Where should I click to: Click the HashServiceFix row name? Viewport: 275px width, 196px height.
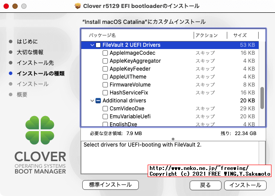click(129, 93)
